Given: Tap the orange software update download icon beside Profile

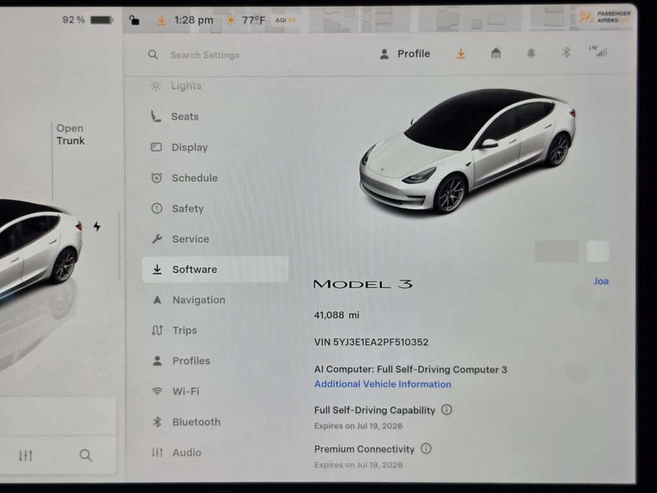Looking at the screenshot, I should (461, 54).
